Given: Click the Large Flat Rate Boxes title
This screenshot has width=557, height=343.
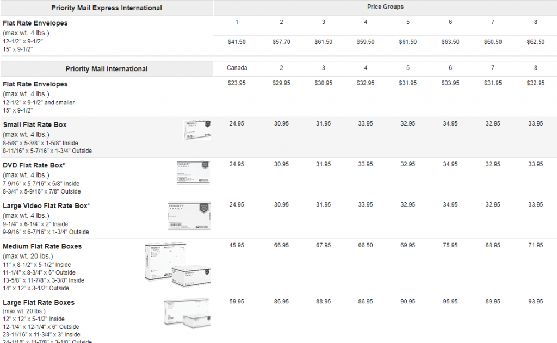Looking at the screenshot, I should point(39,302).
